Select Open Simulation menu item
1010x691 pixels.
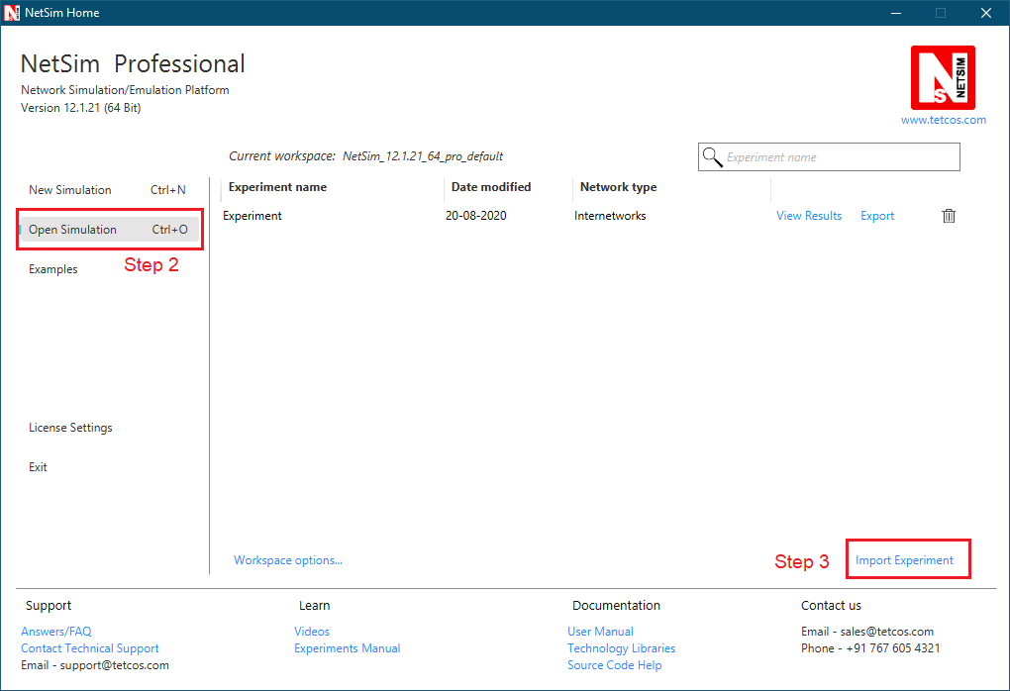[x=108, y=230]
